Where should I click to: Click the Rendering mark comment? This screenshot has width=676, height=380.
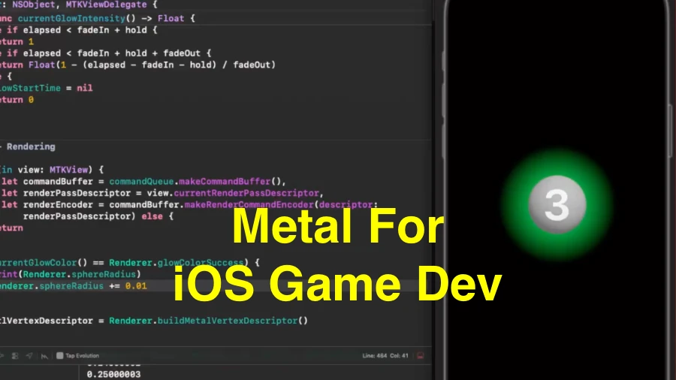coord(31,146)
